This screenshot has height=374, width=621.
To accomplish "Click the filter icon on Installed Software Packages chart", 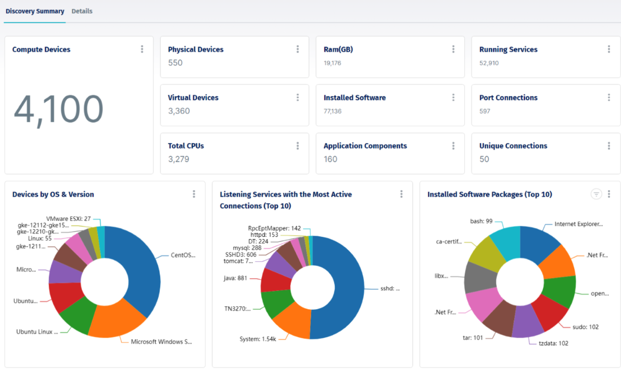I will coord(596,193).
